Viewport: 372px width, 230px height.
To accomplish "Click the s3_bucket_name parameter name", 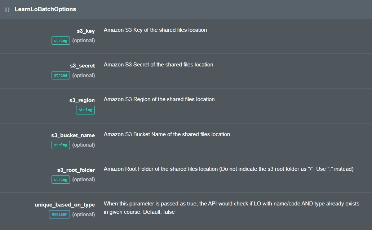I will click(x=73, y=135).
